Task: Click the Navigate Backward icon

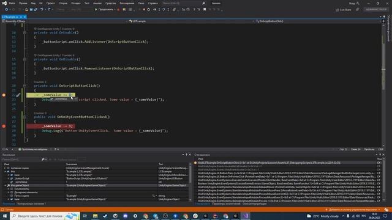Action: (6, 10)
